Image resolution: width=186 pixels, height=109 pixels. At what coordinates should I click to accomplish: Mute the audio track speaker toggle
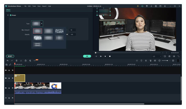pyautogui.click(x=13, y=98)
